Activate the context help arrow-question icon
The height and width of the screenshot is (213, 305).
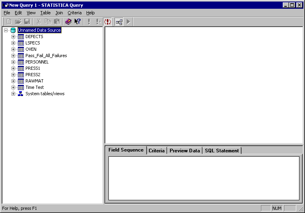(77, 21)
